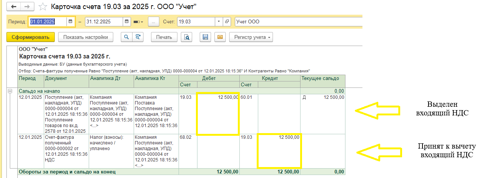Image resolution: width=484 pixels, height=178 pixels.
Task: Save report with floppy disk icon
Action: click(x=206, y=37)
